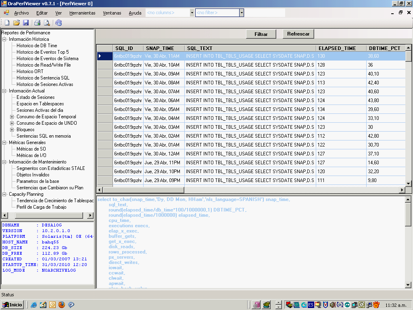Viewport: 413px width, 310px height.
Task: Create a new file with the New icon
Action: [x=7, y=23]
